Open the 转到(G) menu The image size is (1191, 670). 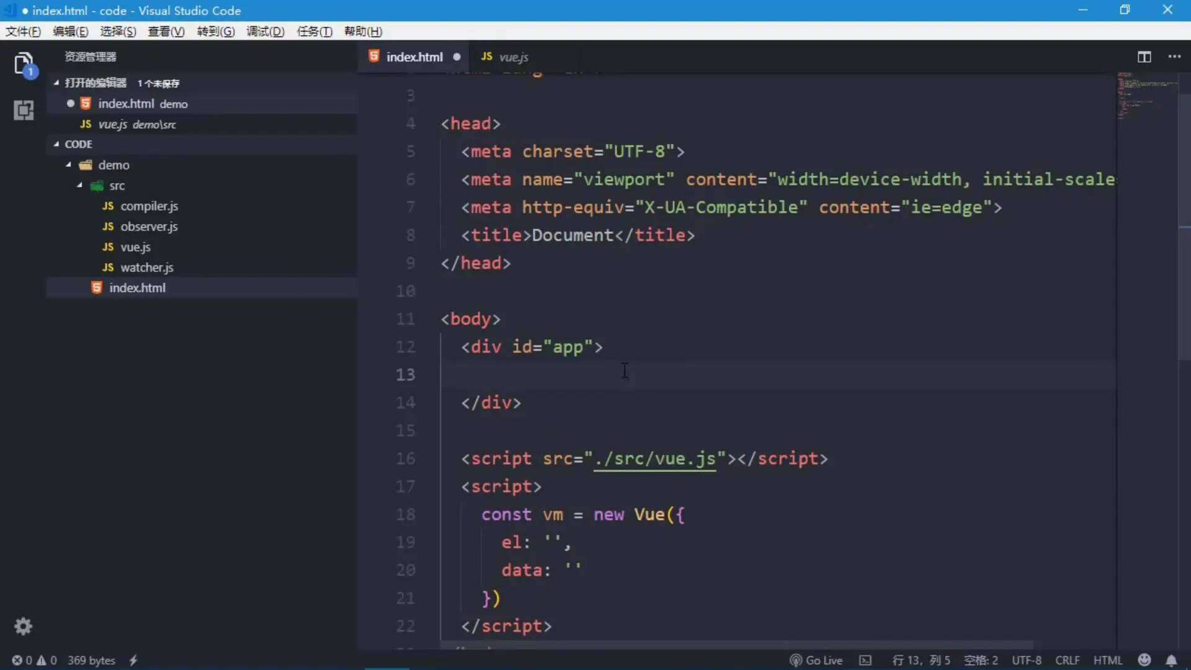pos(216,32)
